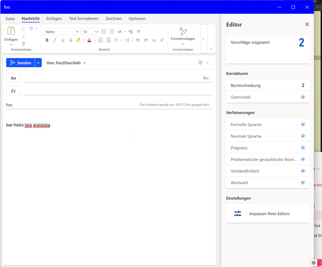Image resolution: width=322 pixels, height=267 pixels.
Task: Click the An address input field
Action: point(113,78)
